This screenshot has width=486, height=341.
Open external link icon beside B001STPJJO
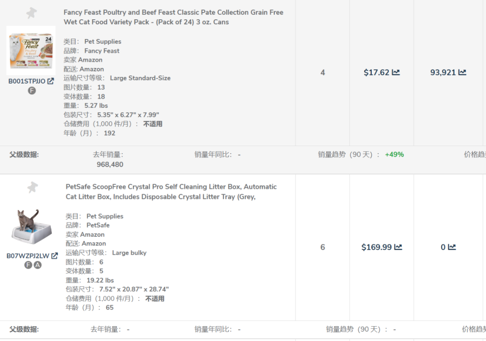point(51,81)
